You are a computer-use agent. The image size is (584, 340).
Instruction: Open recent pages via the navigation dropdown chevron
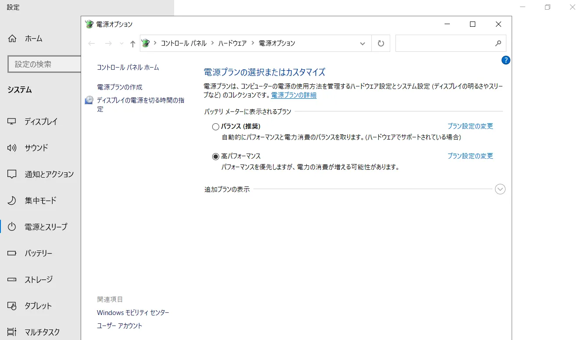pyautogui.click(x=121, y=43)
